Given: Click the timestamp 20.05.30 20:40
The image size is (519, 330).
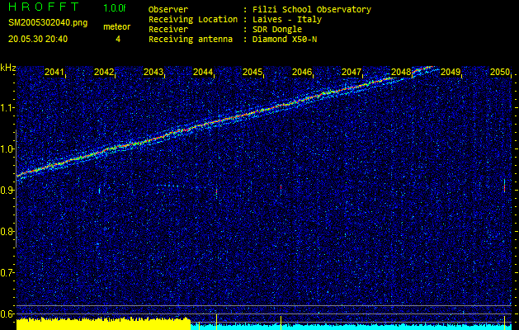Looking at the screenshot, I should [38, 40].
